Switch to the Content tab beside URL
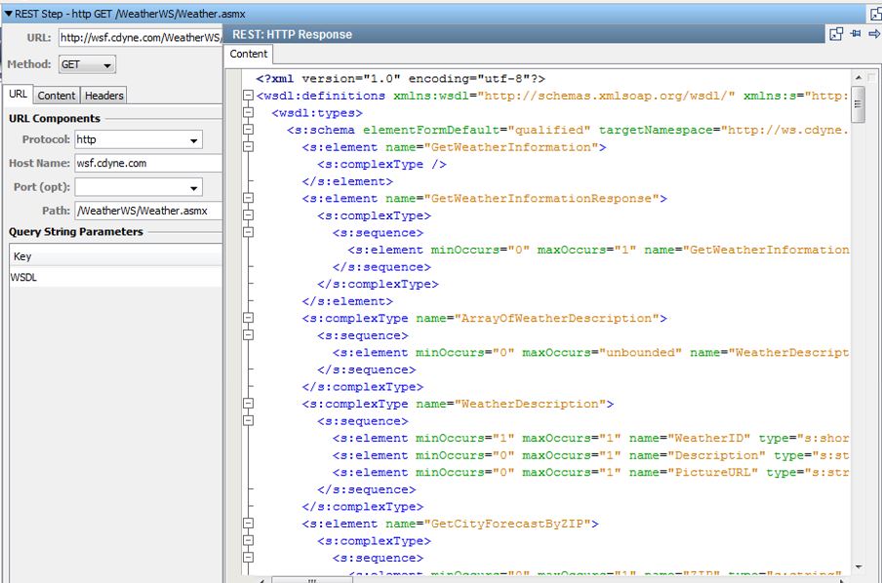The image size is (882, 583). coord(55,95)
